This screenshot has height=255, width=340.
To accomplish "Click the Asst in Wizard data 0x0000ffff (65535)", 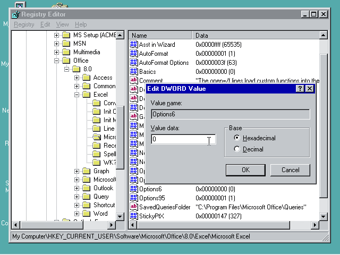I will tap(218, 45).
